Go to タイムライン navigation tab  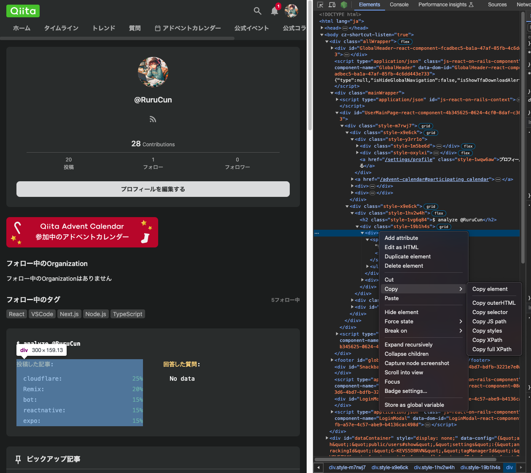[x=62, y=28]
